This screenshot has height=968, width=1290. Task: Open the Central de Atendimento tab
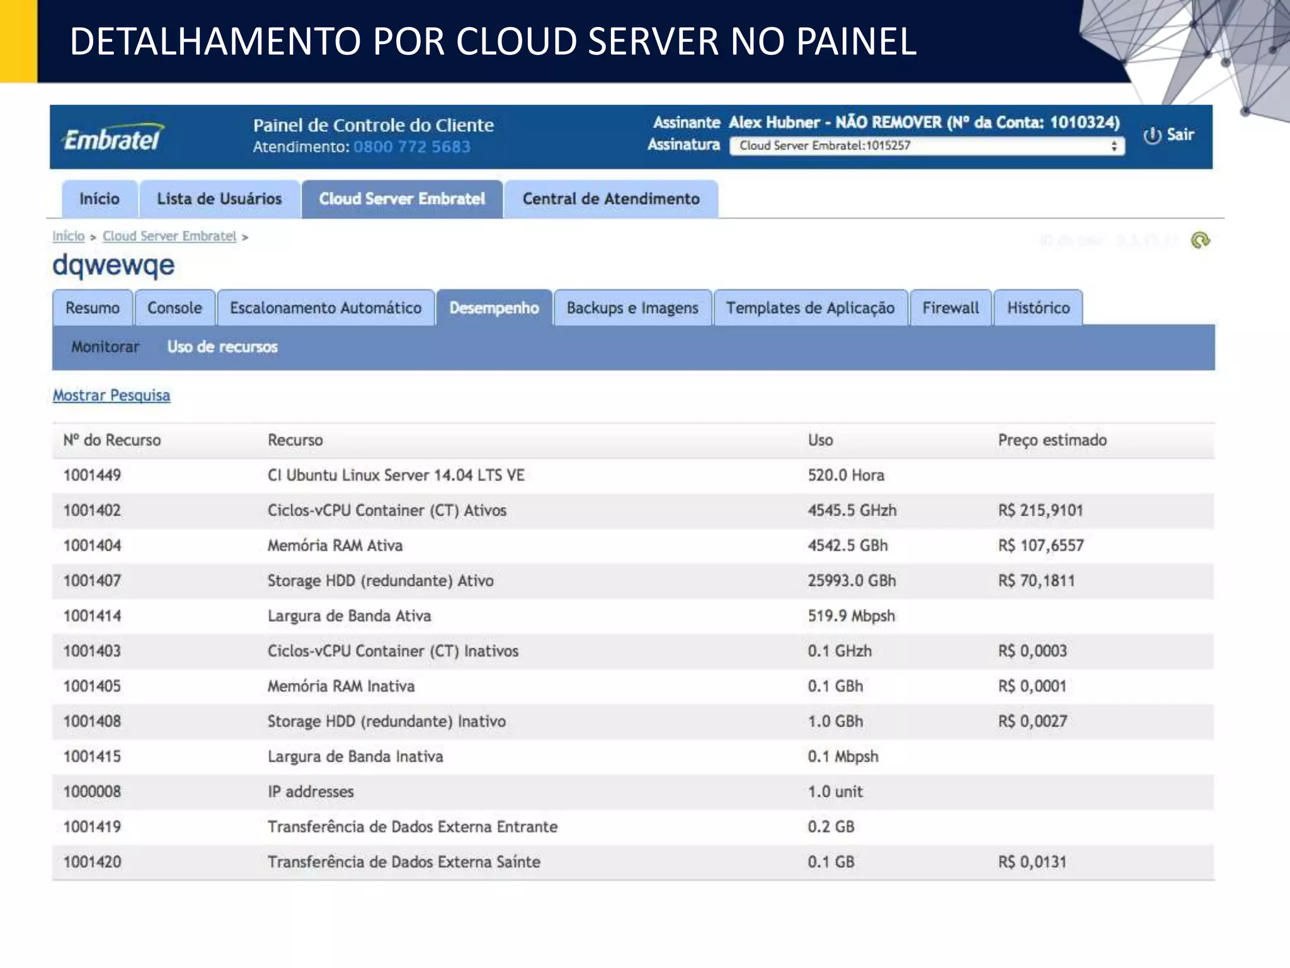click(611, 199)
